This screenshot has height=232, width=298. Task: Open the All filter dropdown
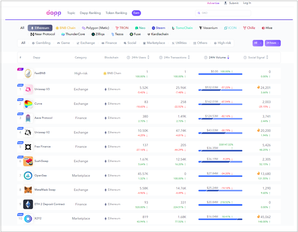258,43
